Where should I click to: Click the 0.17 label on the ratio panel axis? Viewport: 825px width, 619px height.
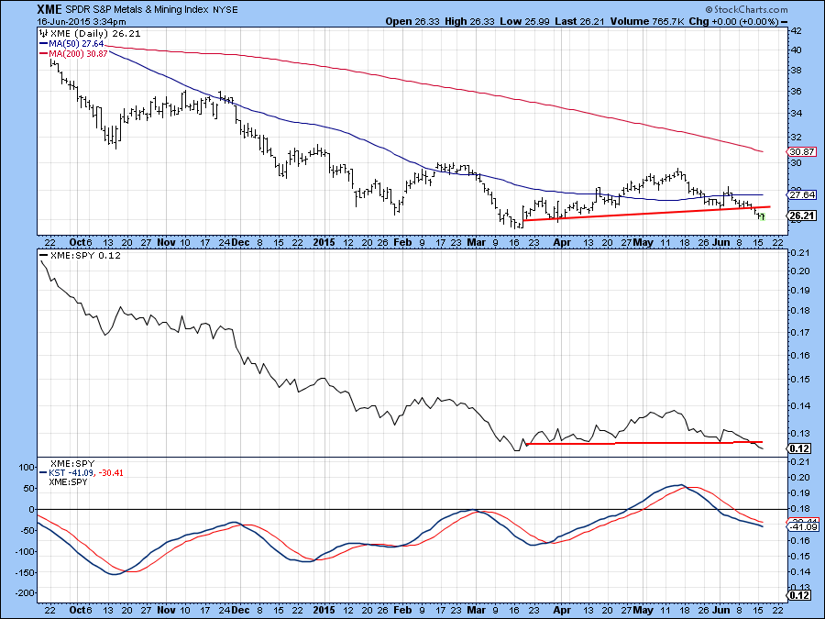point(799,332)
